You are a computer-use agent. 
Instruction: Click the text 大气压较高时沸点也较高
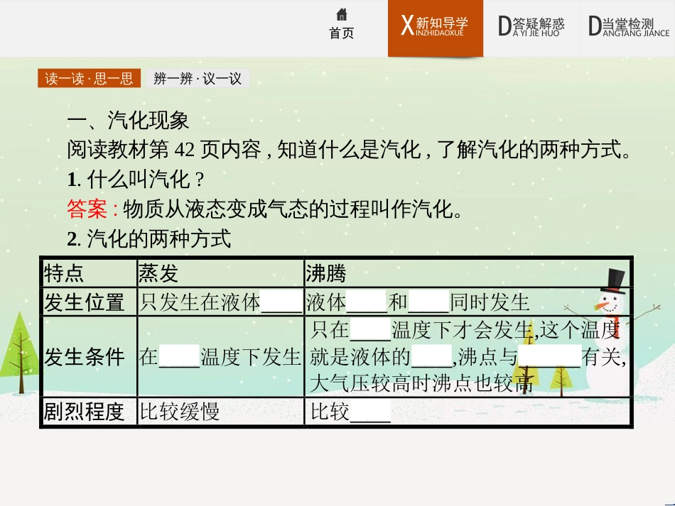click(x=422, y=383)
